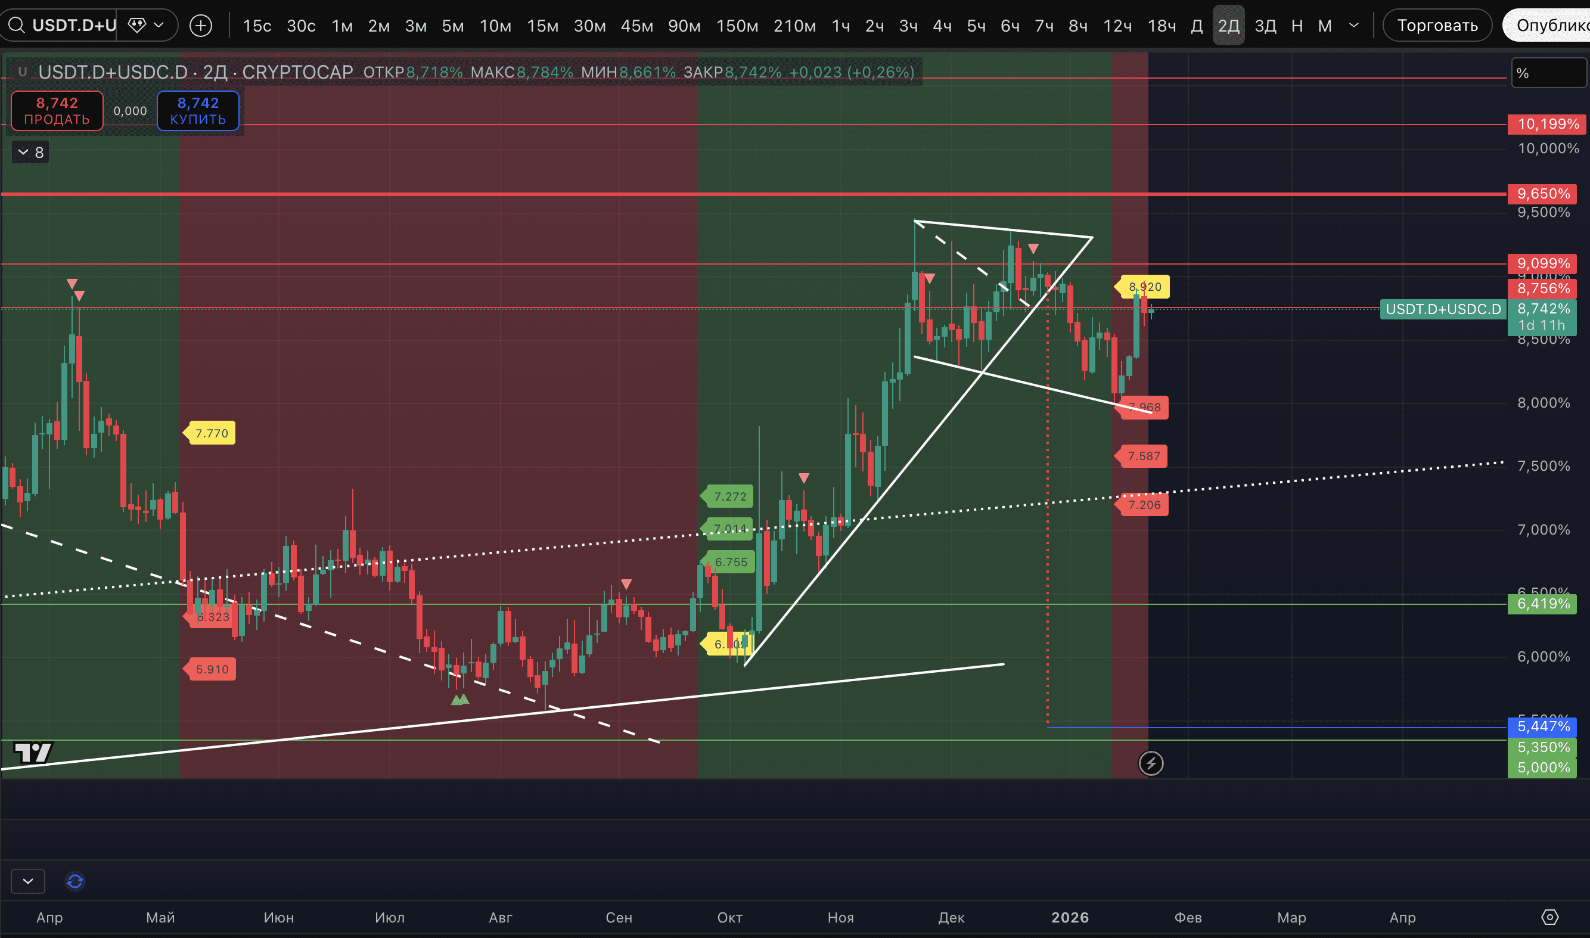
Task: Select the 2Д timeframe
Action: (x=1228, y=26)
